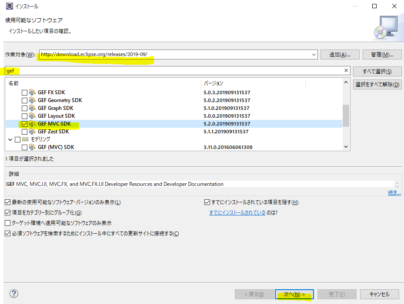Click the 管理(M)... button
This screenshot has height=304, width=404.
point(382,55)
